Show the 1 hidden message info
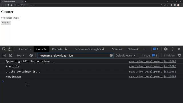 point(169,56)
